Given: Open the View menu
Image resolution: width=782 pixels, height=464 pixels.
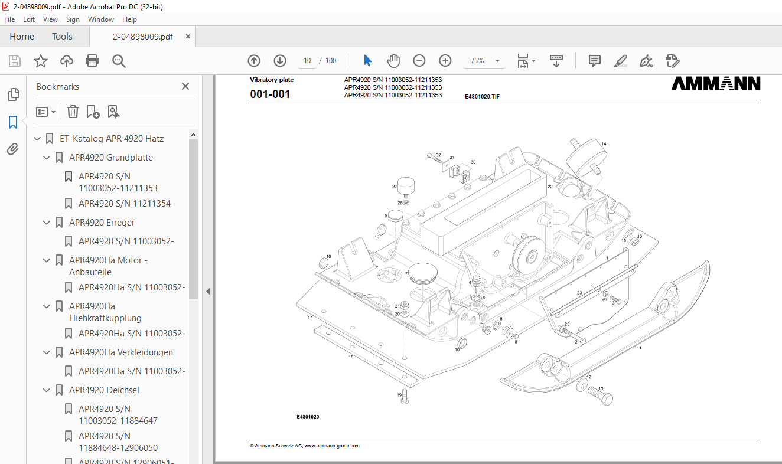Looking at the screenshot, I should [51, 19].
